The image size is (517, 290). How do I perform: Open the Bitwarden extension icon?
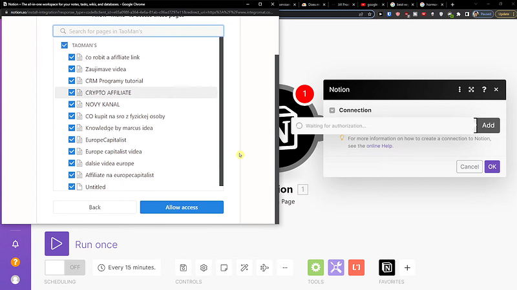coord(389,14)
